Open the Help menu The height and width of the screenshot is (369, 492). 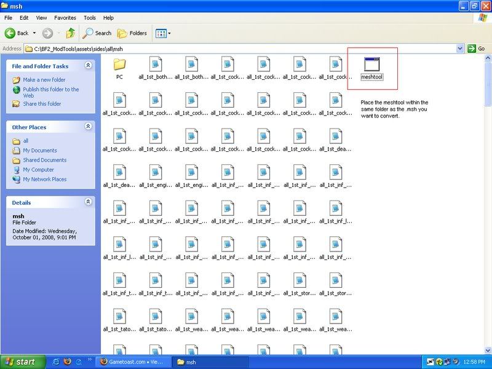click(x=108, y=18)
